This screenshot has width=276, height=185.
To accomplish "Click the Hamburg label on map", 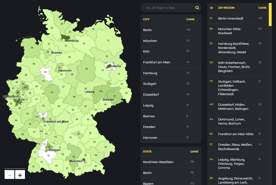I will 72,41.
